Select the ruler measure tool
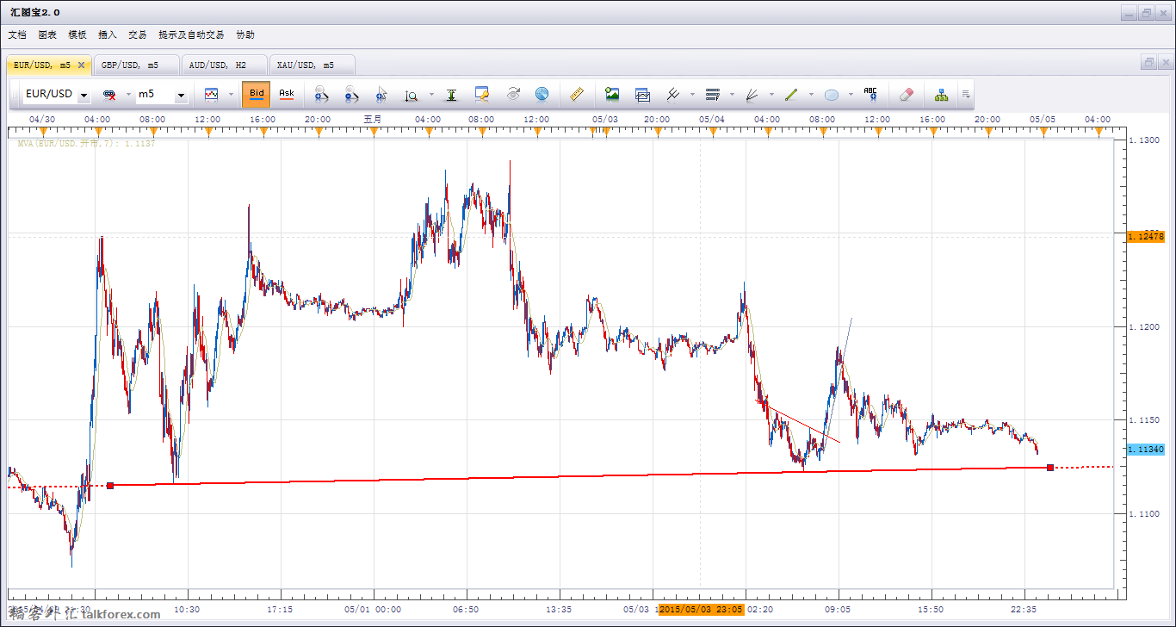Image resolution: width=1176 pixels, height=627 pixels. click(578, 94)
